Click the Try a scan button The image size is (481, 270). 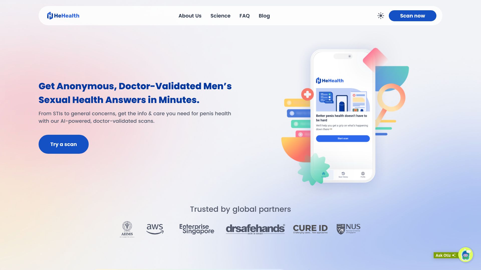[x=63, y=144]
